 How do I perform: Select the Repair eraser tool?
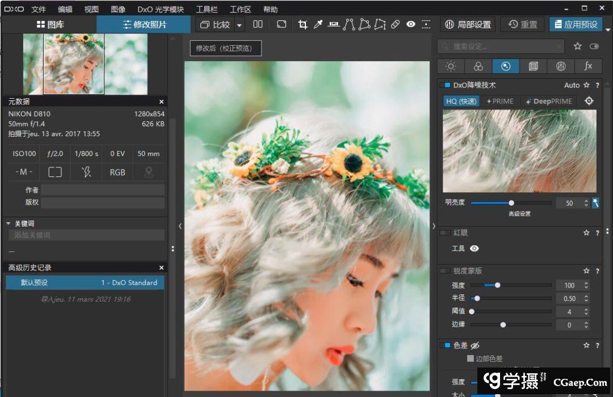[x=396, y=24]
